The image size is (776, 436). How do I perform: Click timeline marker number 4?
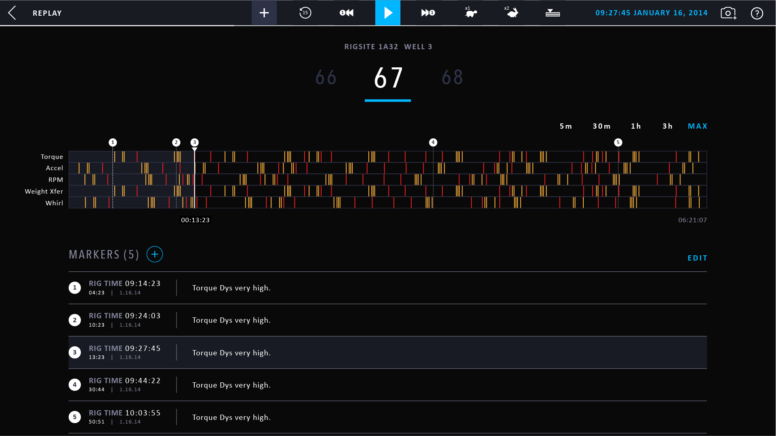pos(433,142)
